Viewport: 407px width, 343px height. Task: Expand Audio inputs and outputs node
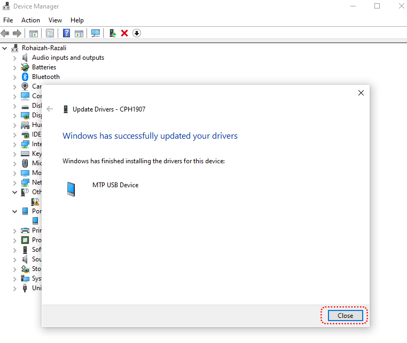coord(15,58)
